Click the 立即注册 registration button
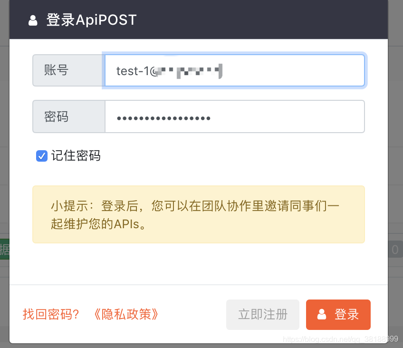Viewport: 403px width, 348px height. (x=263, y=314)
